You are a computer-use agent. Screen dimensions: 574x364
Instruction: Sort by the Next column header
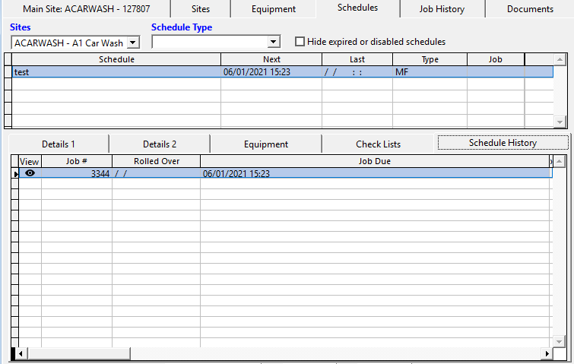[271, 59]
